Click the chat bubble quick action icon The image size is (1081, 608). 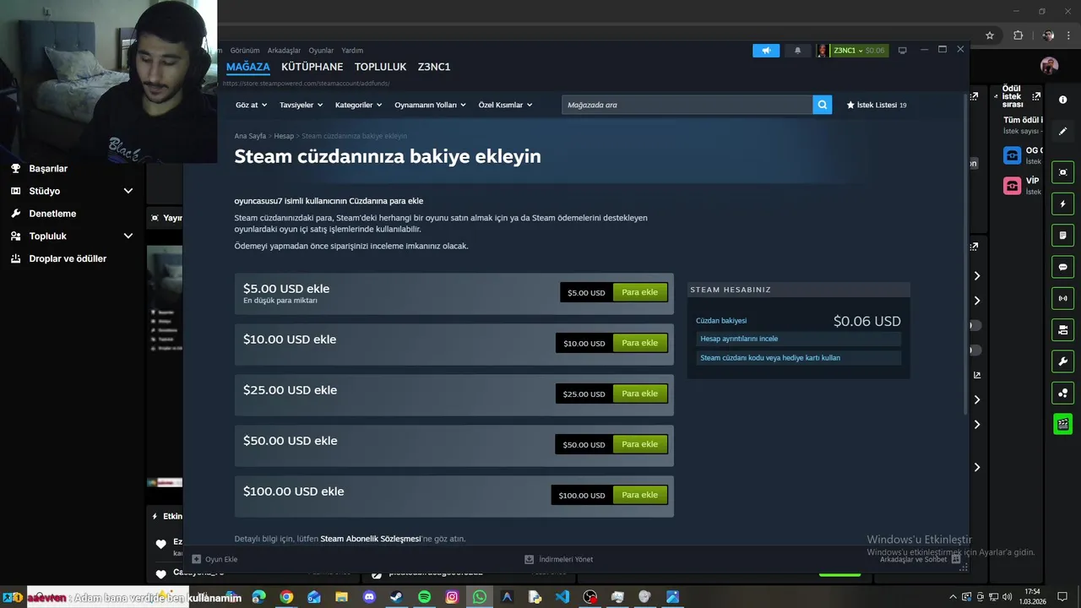[x=1062, y=267]
